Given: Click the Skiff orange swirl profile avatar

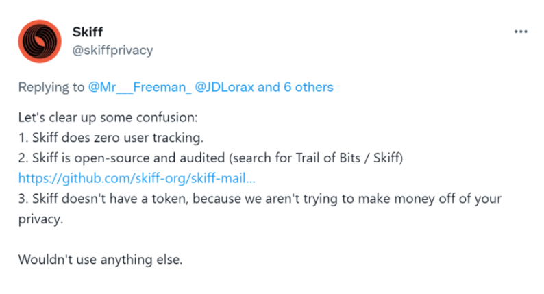Looking at the screenshot, I should click(x=40, y=41).
